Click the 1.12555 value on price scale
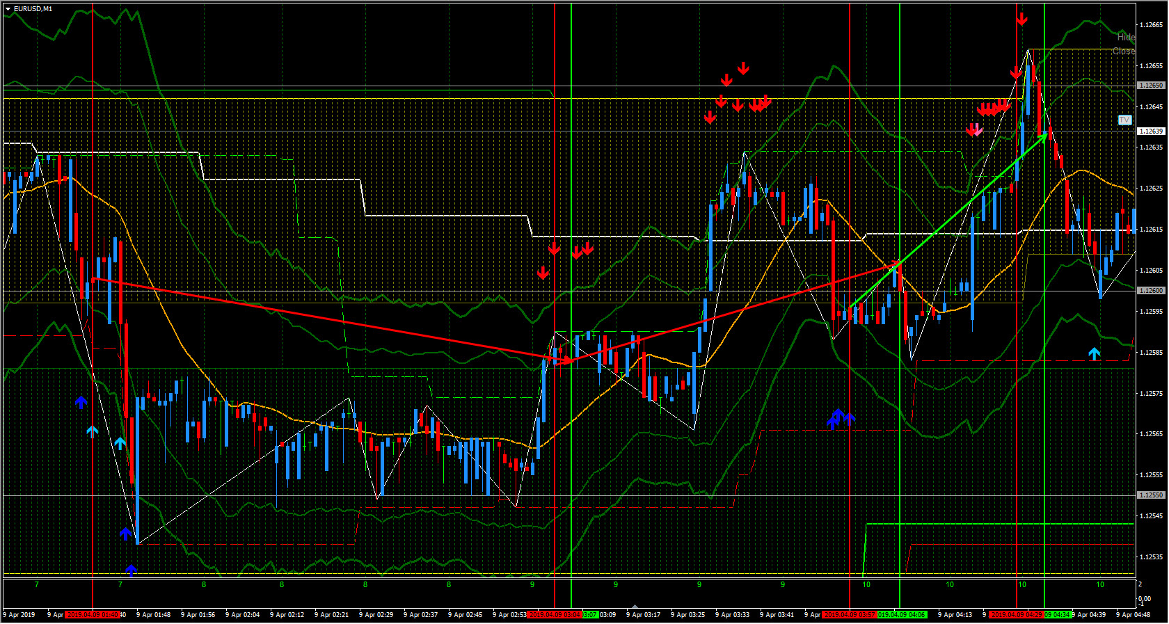Image resolution: width=1169 pixels, height=624 pixels. tap(1151, 475)
